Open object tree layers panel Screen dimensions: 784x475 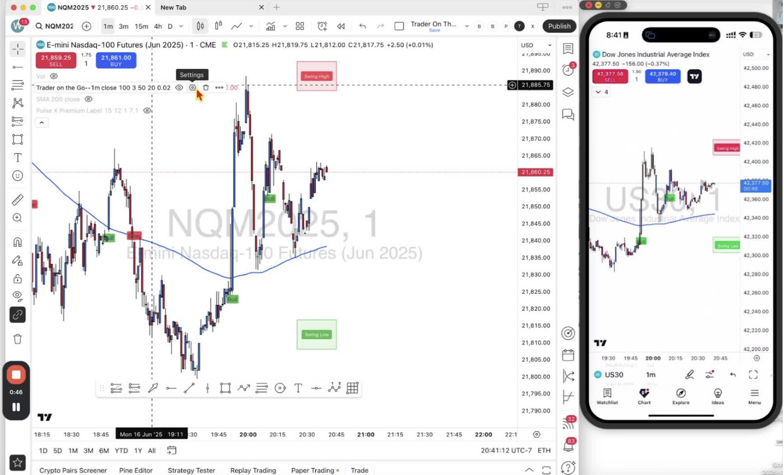pos(568,92)
